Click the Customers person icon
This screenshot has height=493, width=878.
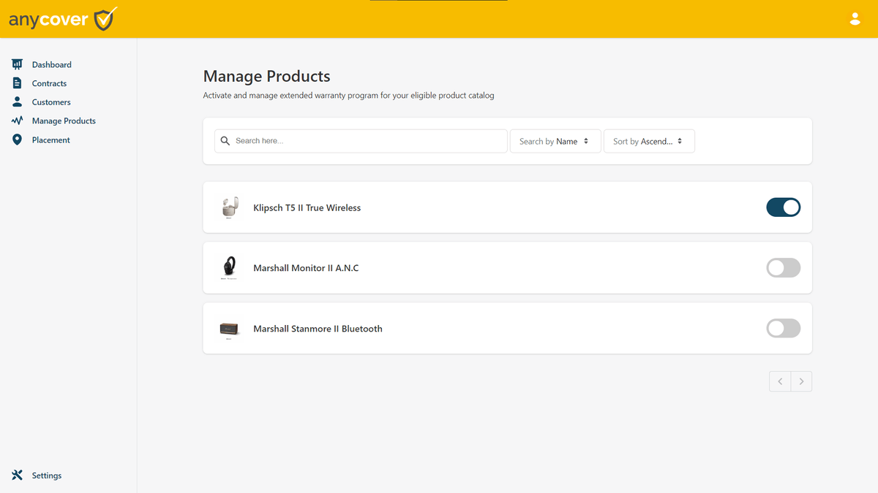(x=18, y=102)
